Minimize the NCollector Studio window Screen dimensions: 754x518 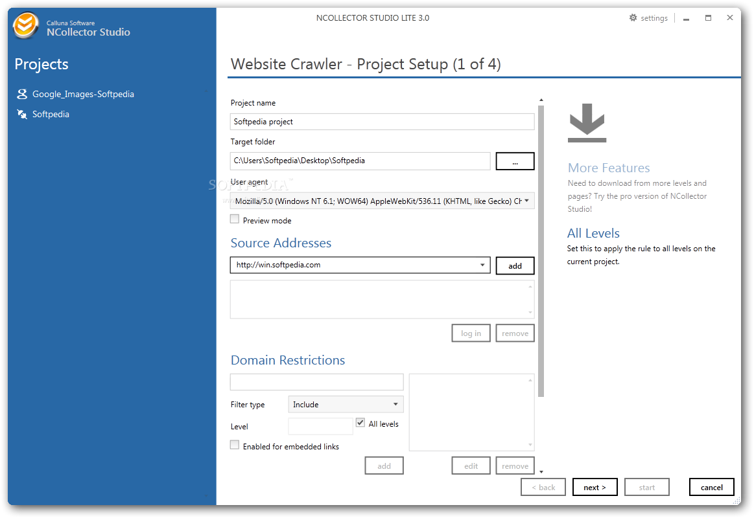pyautogui.click(x=686, y=18)
